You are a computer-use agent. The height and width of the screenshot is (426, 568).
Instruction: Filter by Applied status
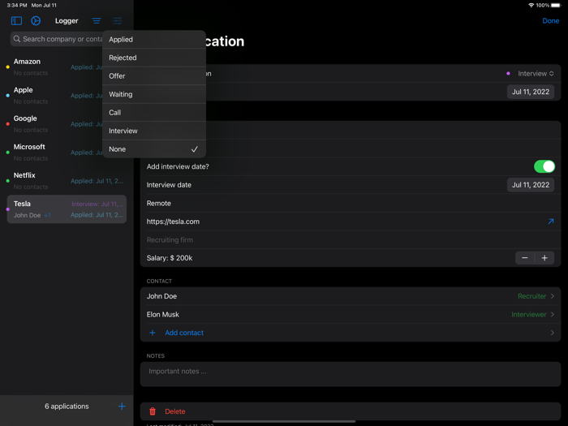pos(154,40)
